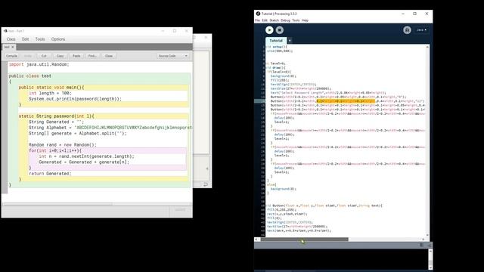Viewport: 484px width, 272px height.
Task: Click the left arrow of Processing horizontal scrollbar
Action: [x=256, y=240]
